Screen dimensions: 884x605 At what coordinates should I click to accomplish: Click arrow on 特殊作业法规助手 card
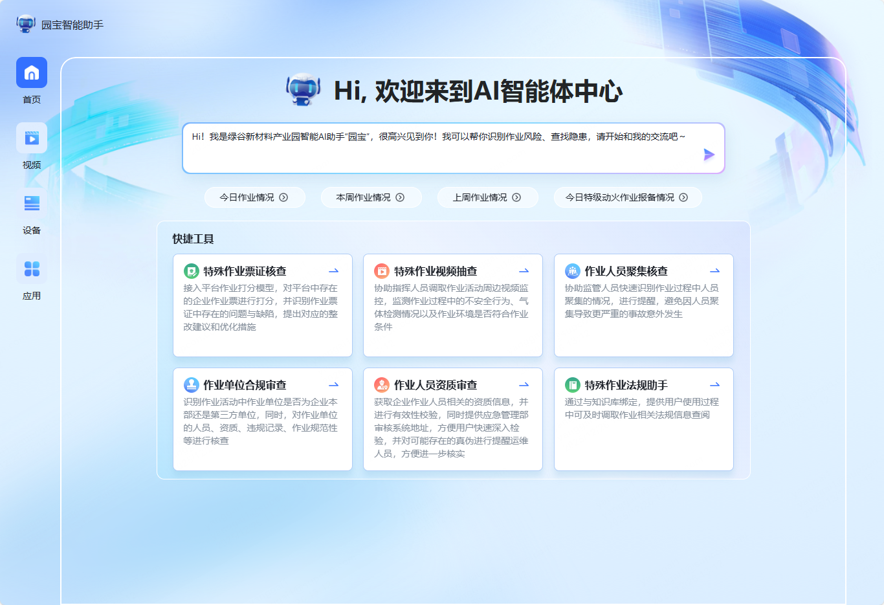[715, 385]
